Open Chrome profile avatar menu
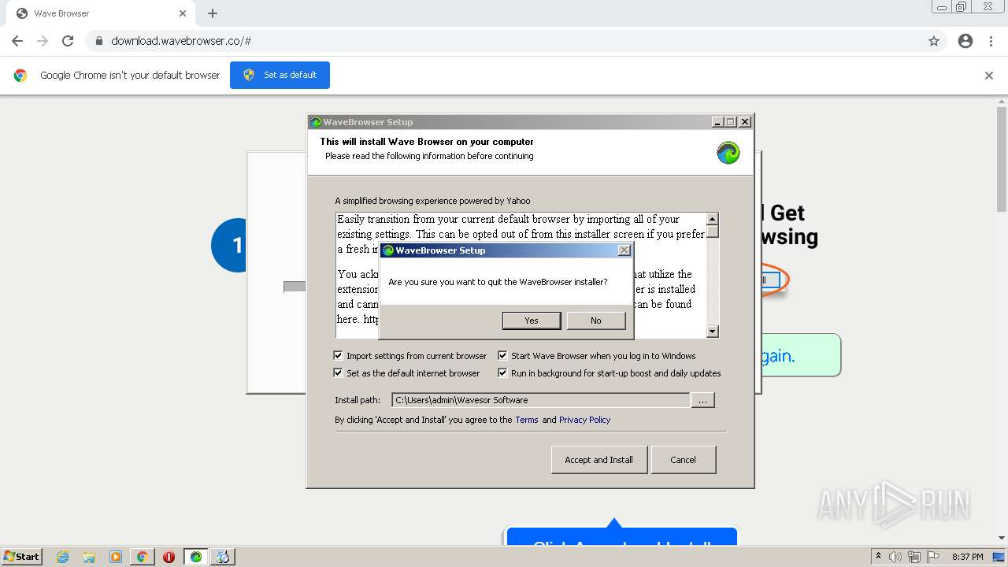 click(x=965, y=41)
